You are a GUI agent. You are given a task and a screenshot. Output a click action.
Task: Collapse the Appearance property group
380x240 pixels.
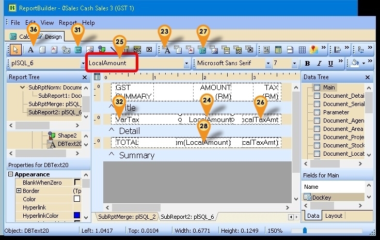tap(11, 175)
